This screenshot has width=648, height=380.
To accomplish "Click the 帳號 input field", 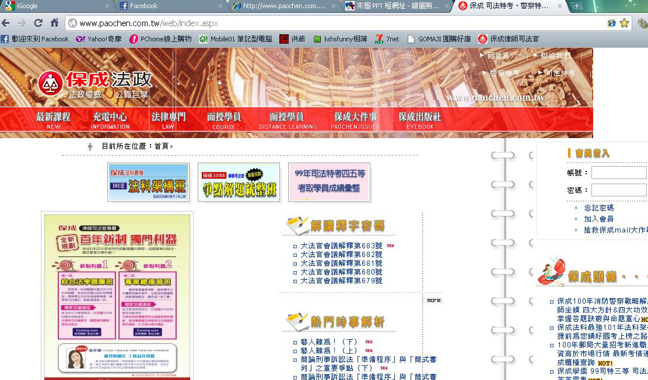I will pos(619,173).
